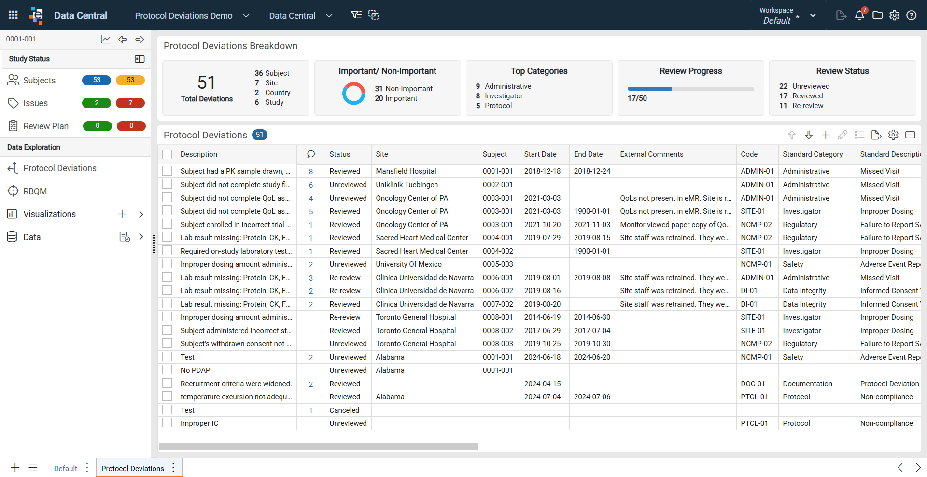Click the table horizontal scrollbar

click(x=319, y=447)
